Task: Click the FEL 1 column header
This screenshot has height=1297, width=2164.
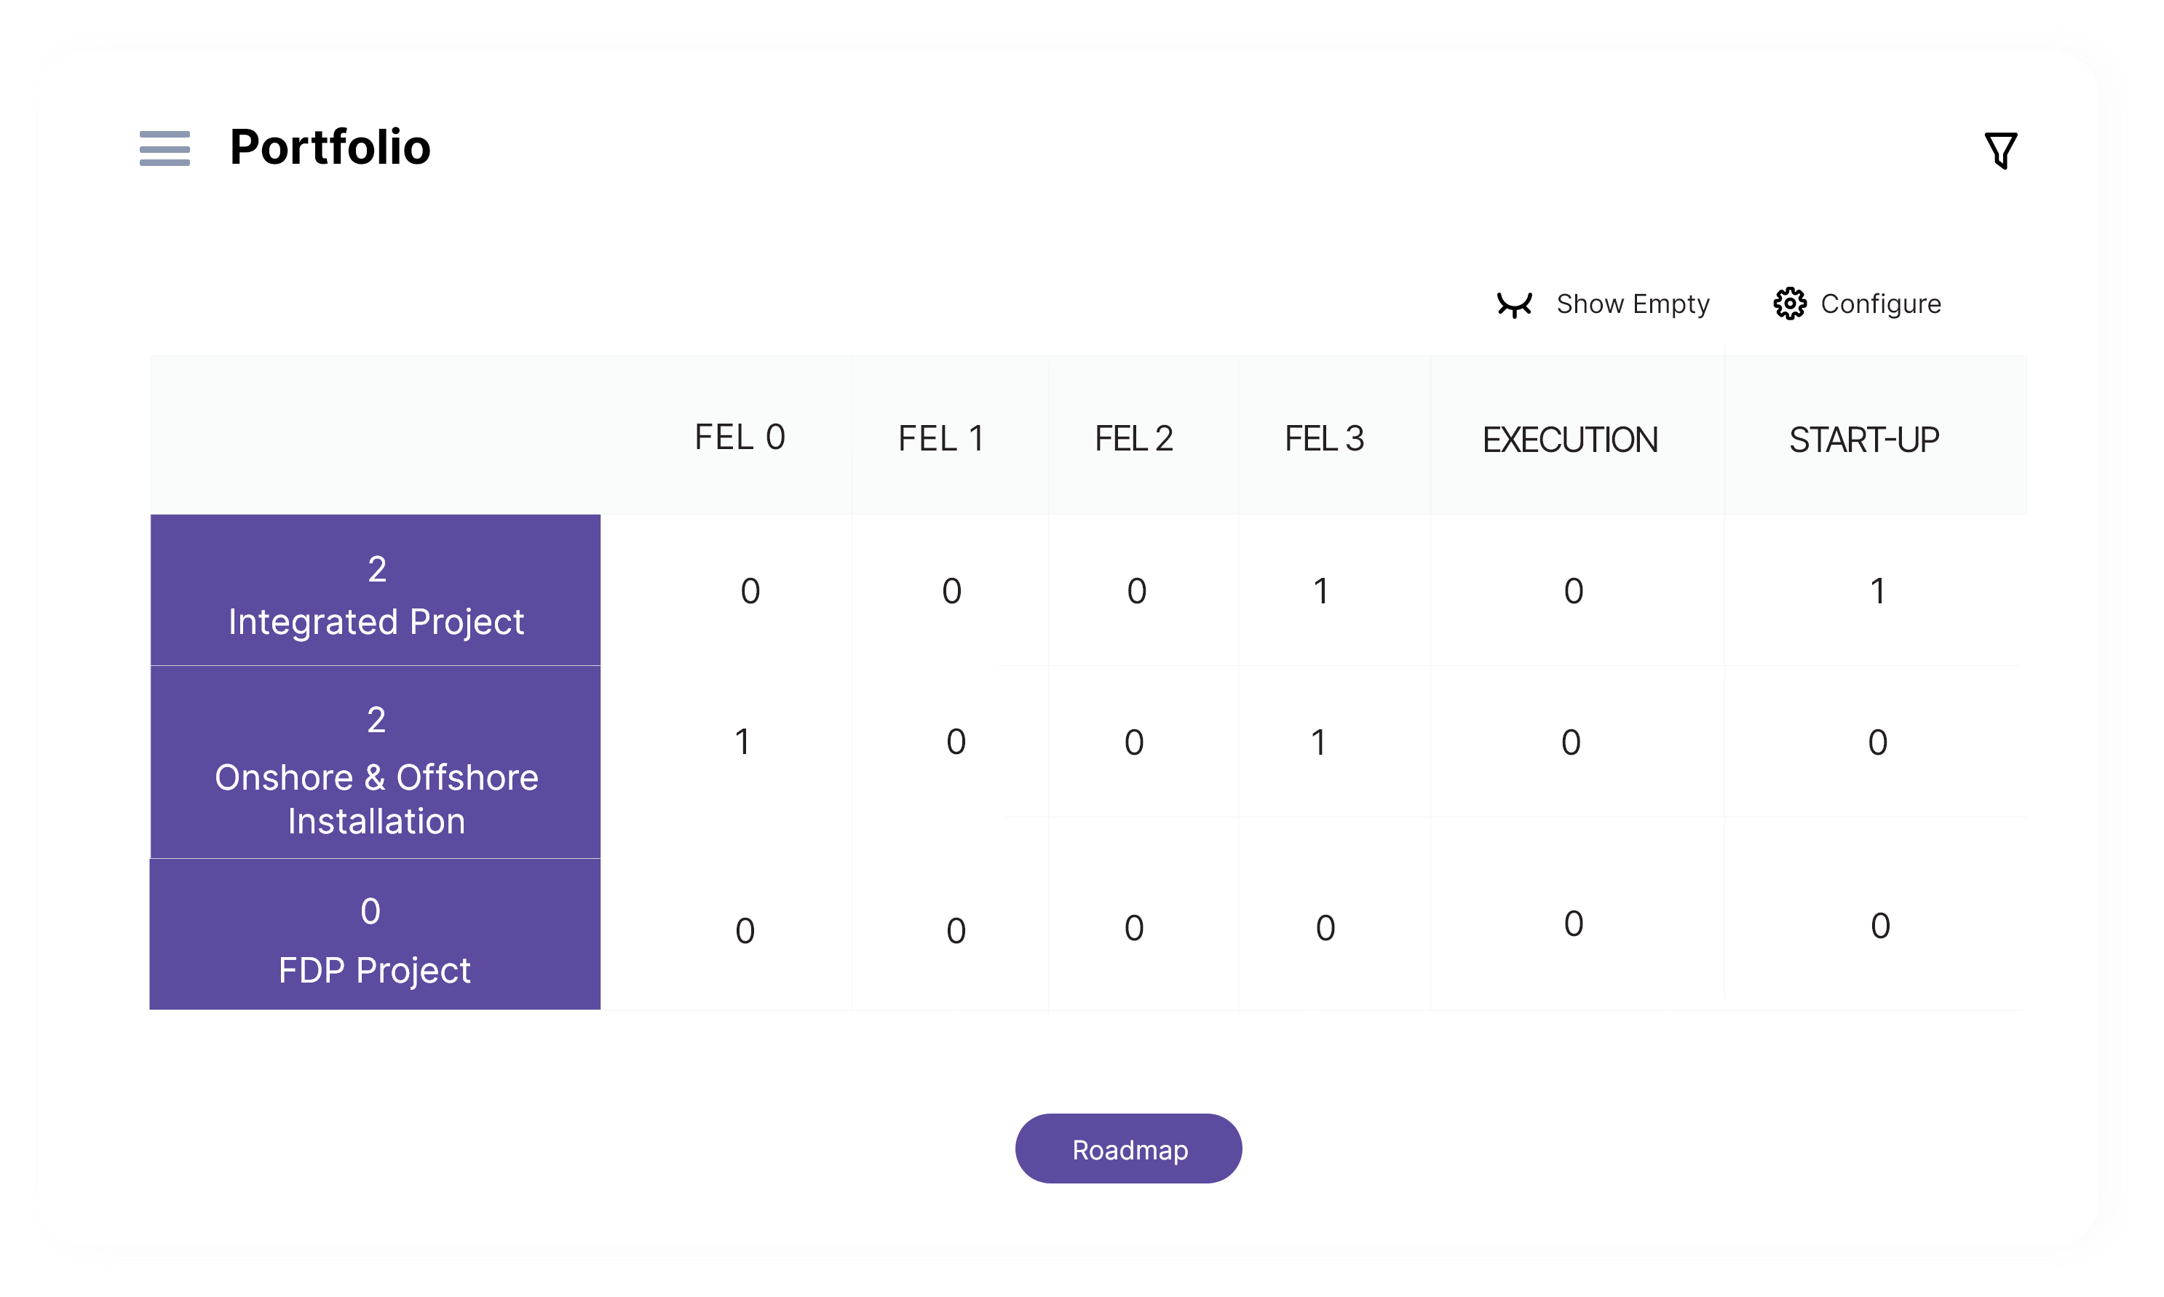Action: 941,439
